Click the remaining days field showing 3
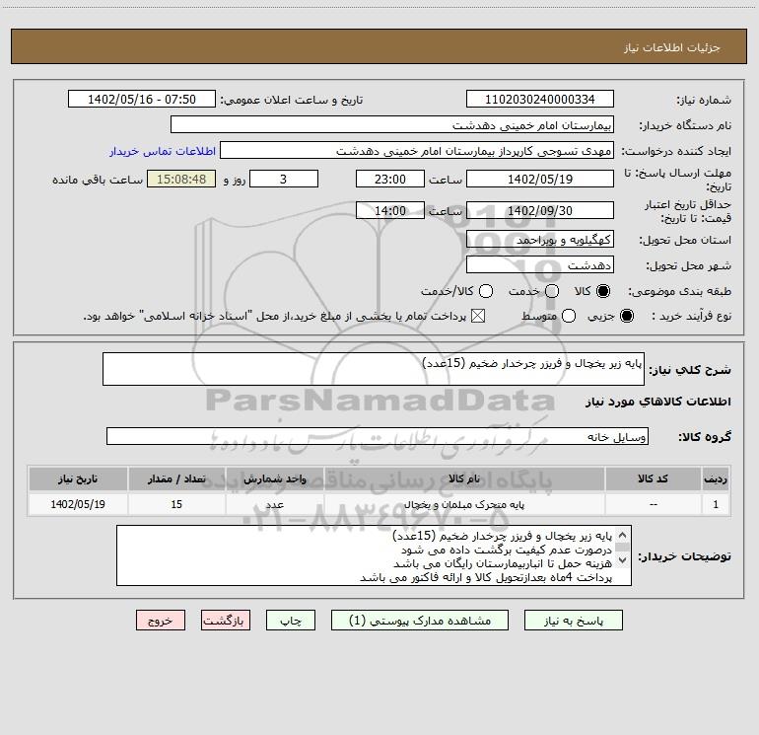 (284, 179)
